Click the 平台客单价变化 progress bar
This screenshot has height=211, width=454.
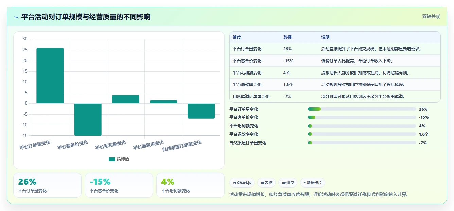coord(362,117)
